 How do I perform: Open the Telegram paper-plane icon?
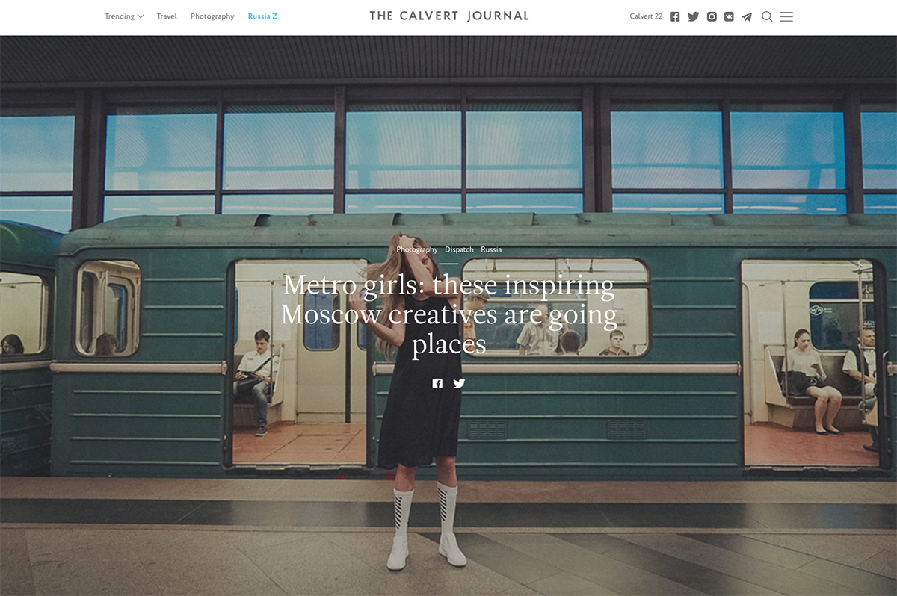[x=747, y=16]
